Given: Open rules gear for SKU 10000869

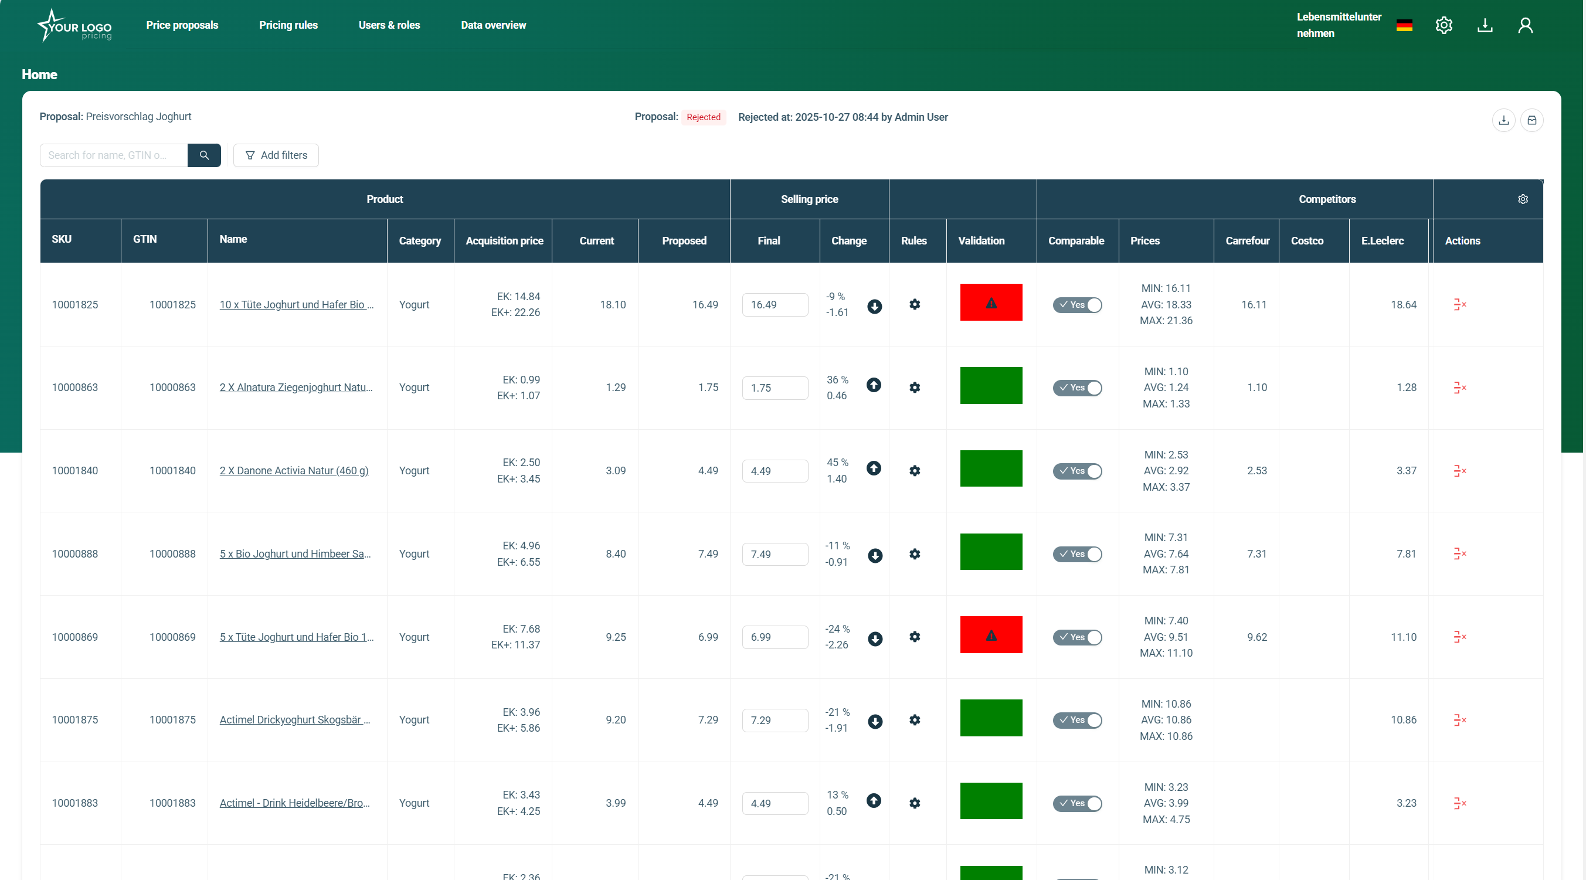Looking at the screenshot, I should [x=915, y=637].
